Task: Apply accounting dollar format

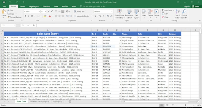Action: tap(95, 16)
